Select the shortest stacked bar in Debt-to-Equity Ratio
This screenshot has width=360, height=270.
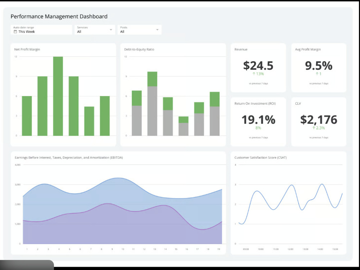tap(184, 126)
